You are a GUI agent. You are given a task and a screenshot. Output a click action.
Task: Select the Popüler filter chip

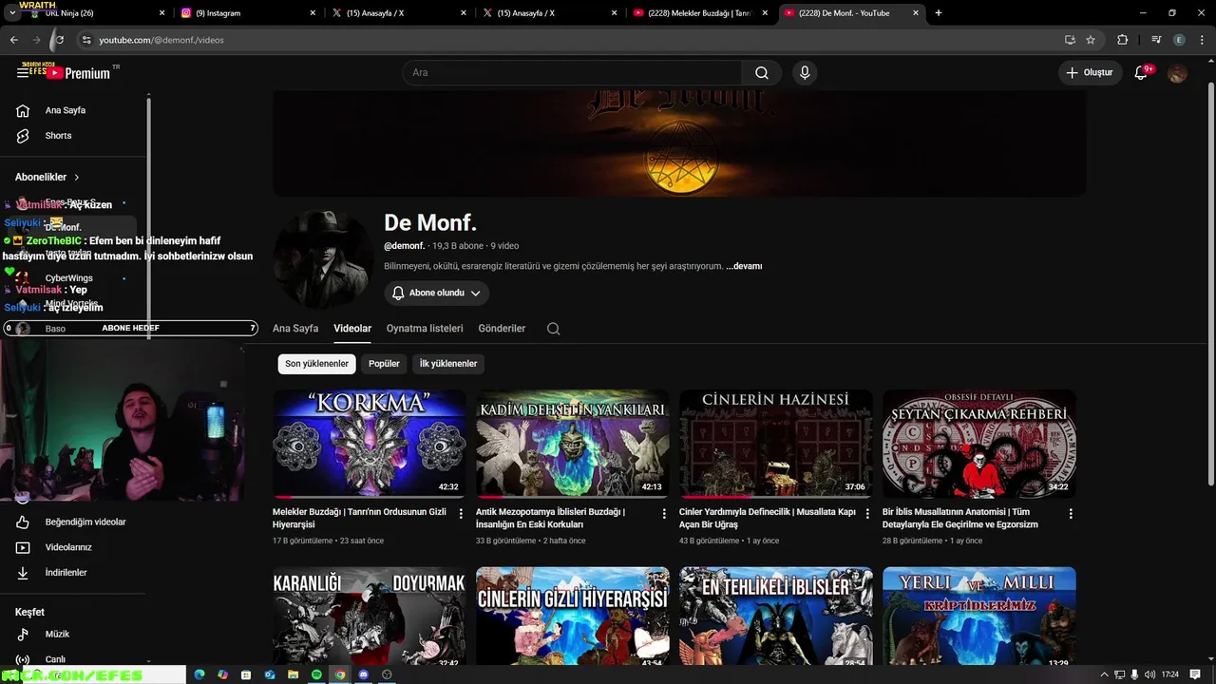point(384,364)
